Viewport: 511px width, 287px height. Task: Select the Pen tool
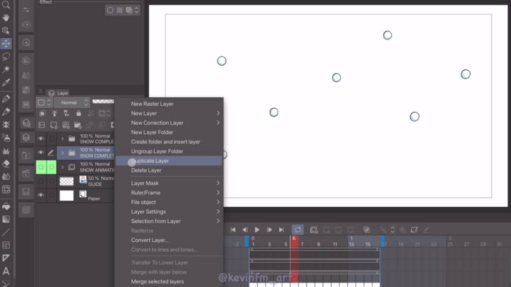point(6,99)
